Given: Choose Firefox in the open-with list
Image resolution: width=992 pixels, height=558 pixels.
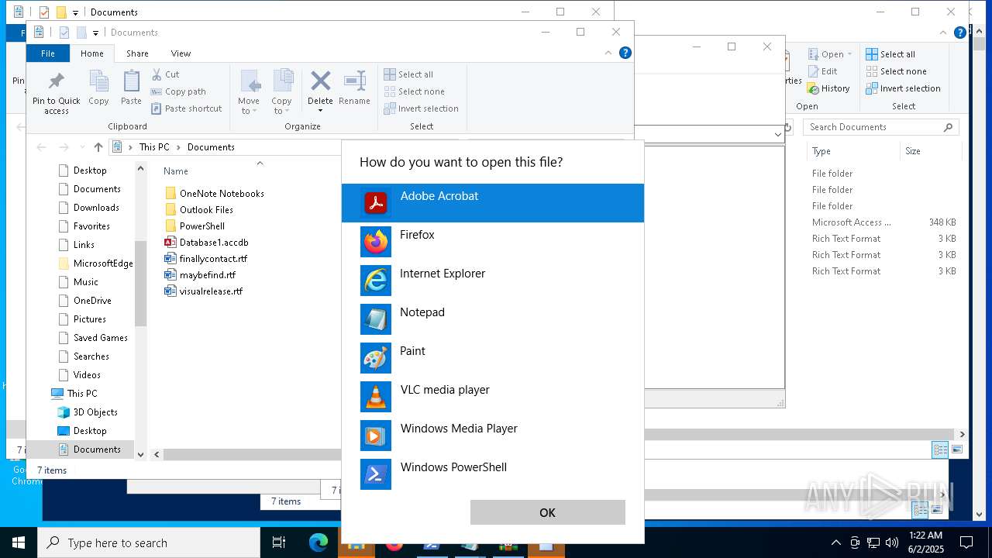Looking at the screenshot, I should tap(493, 242).
